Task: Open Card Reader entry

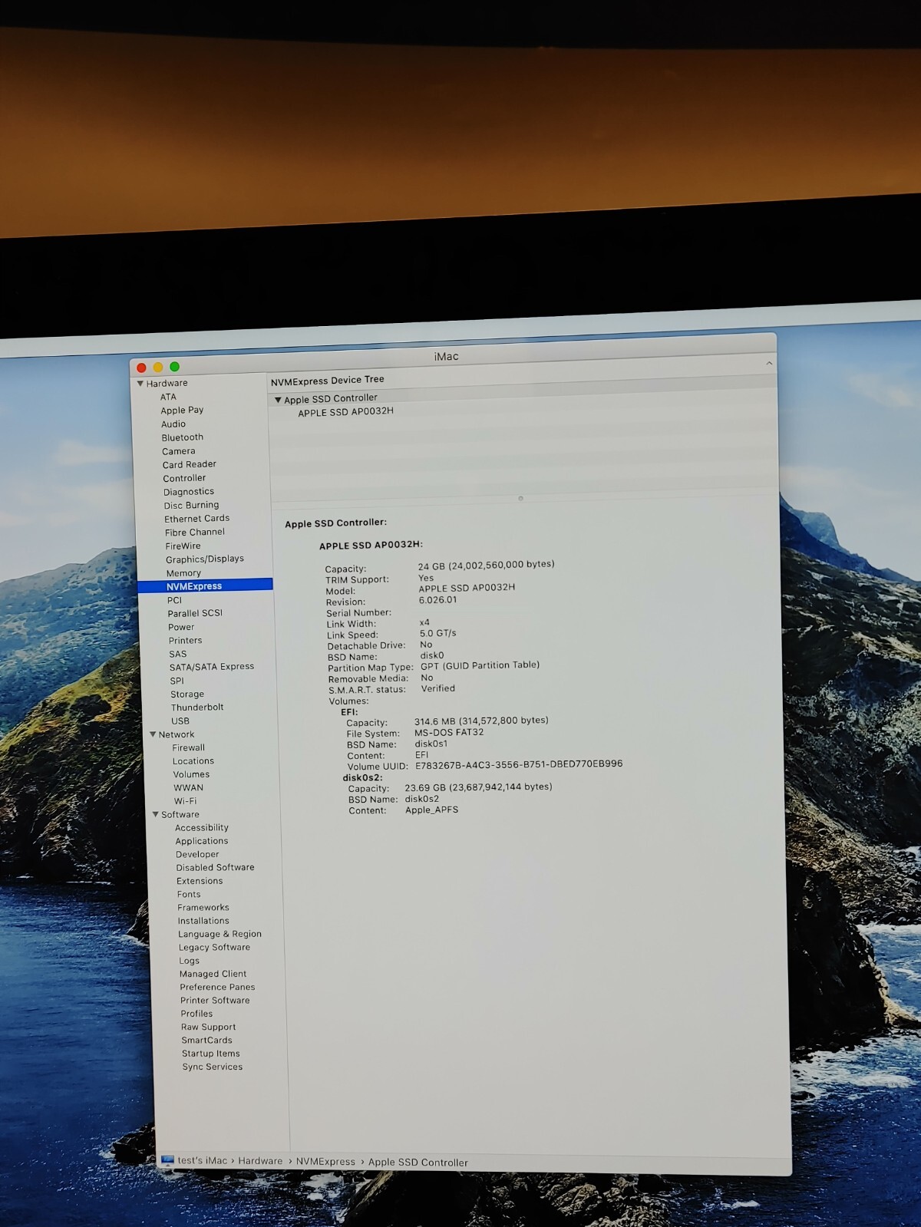Action: click(x=190, y=464)
